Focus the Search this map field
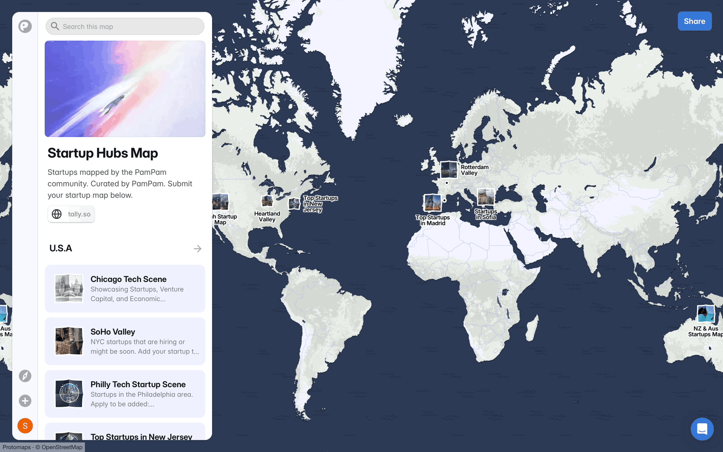Screen dimensions: 723x452 point(125,26)
